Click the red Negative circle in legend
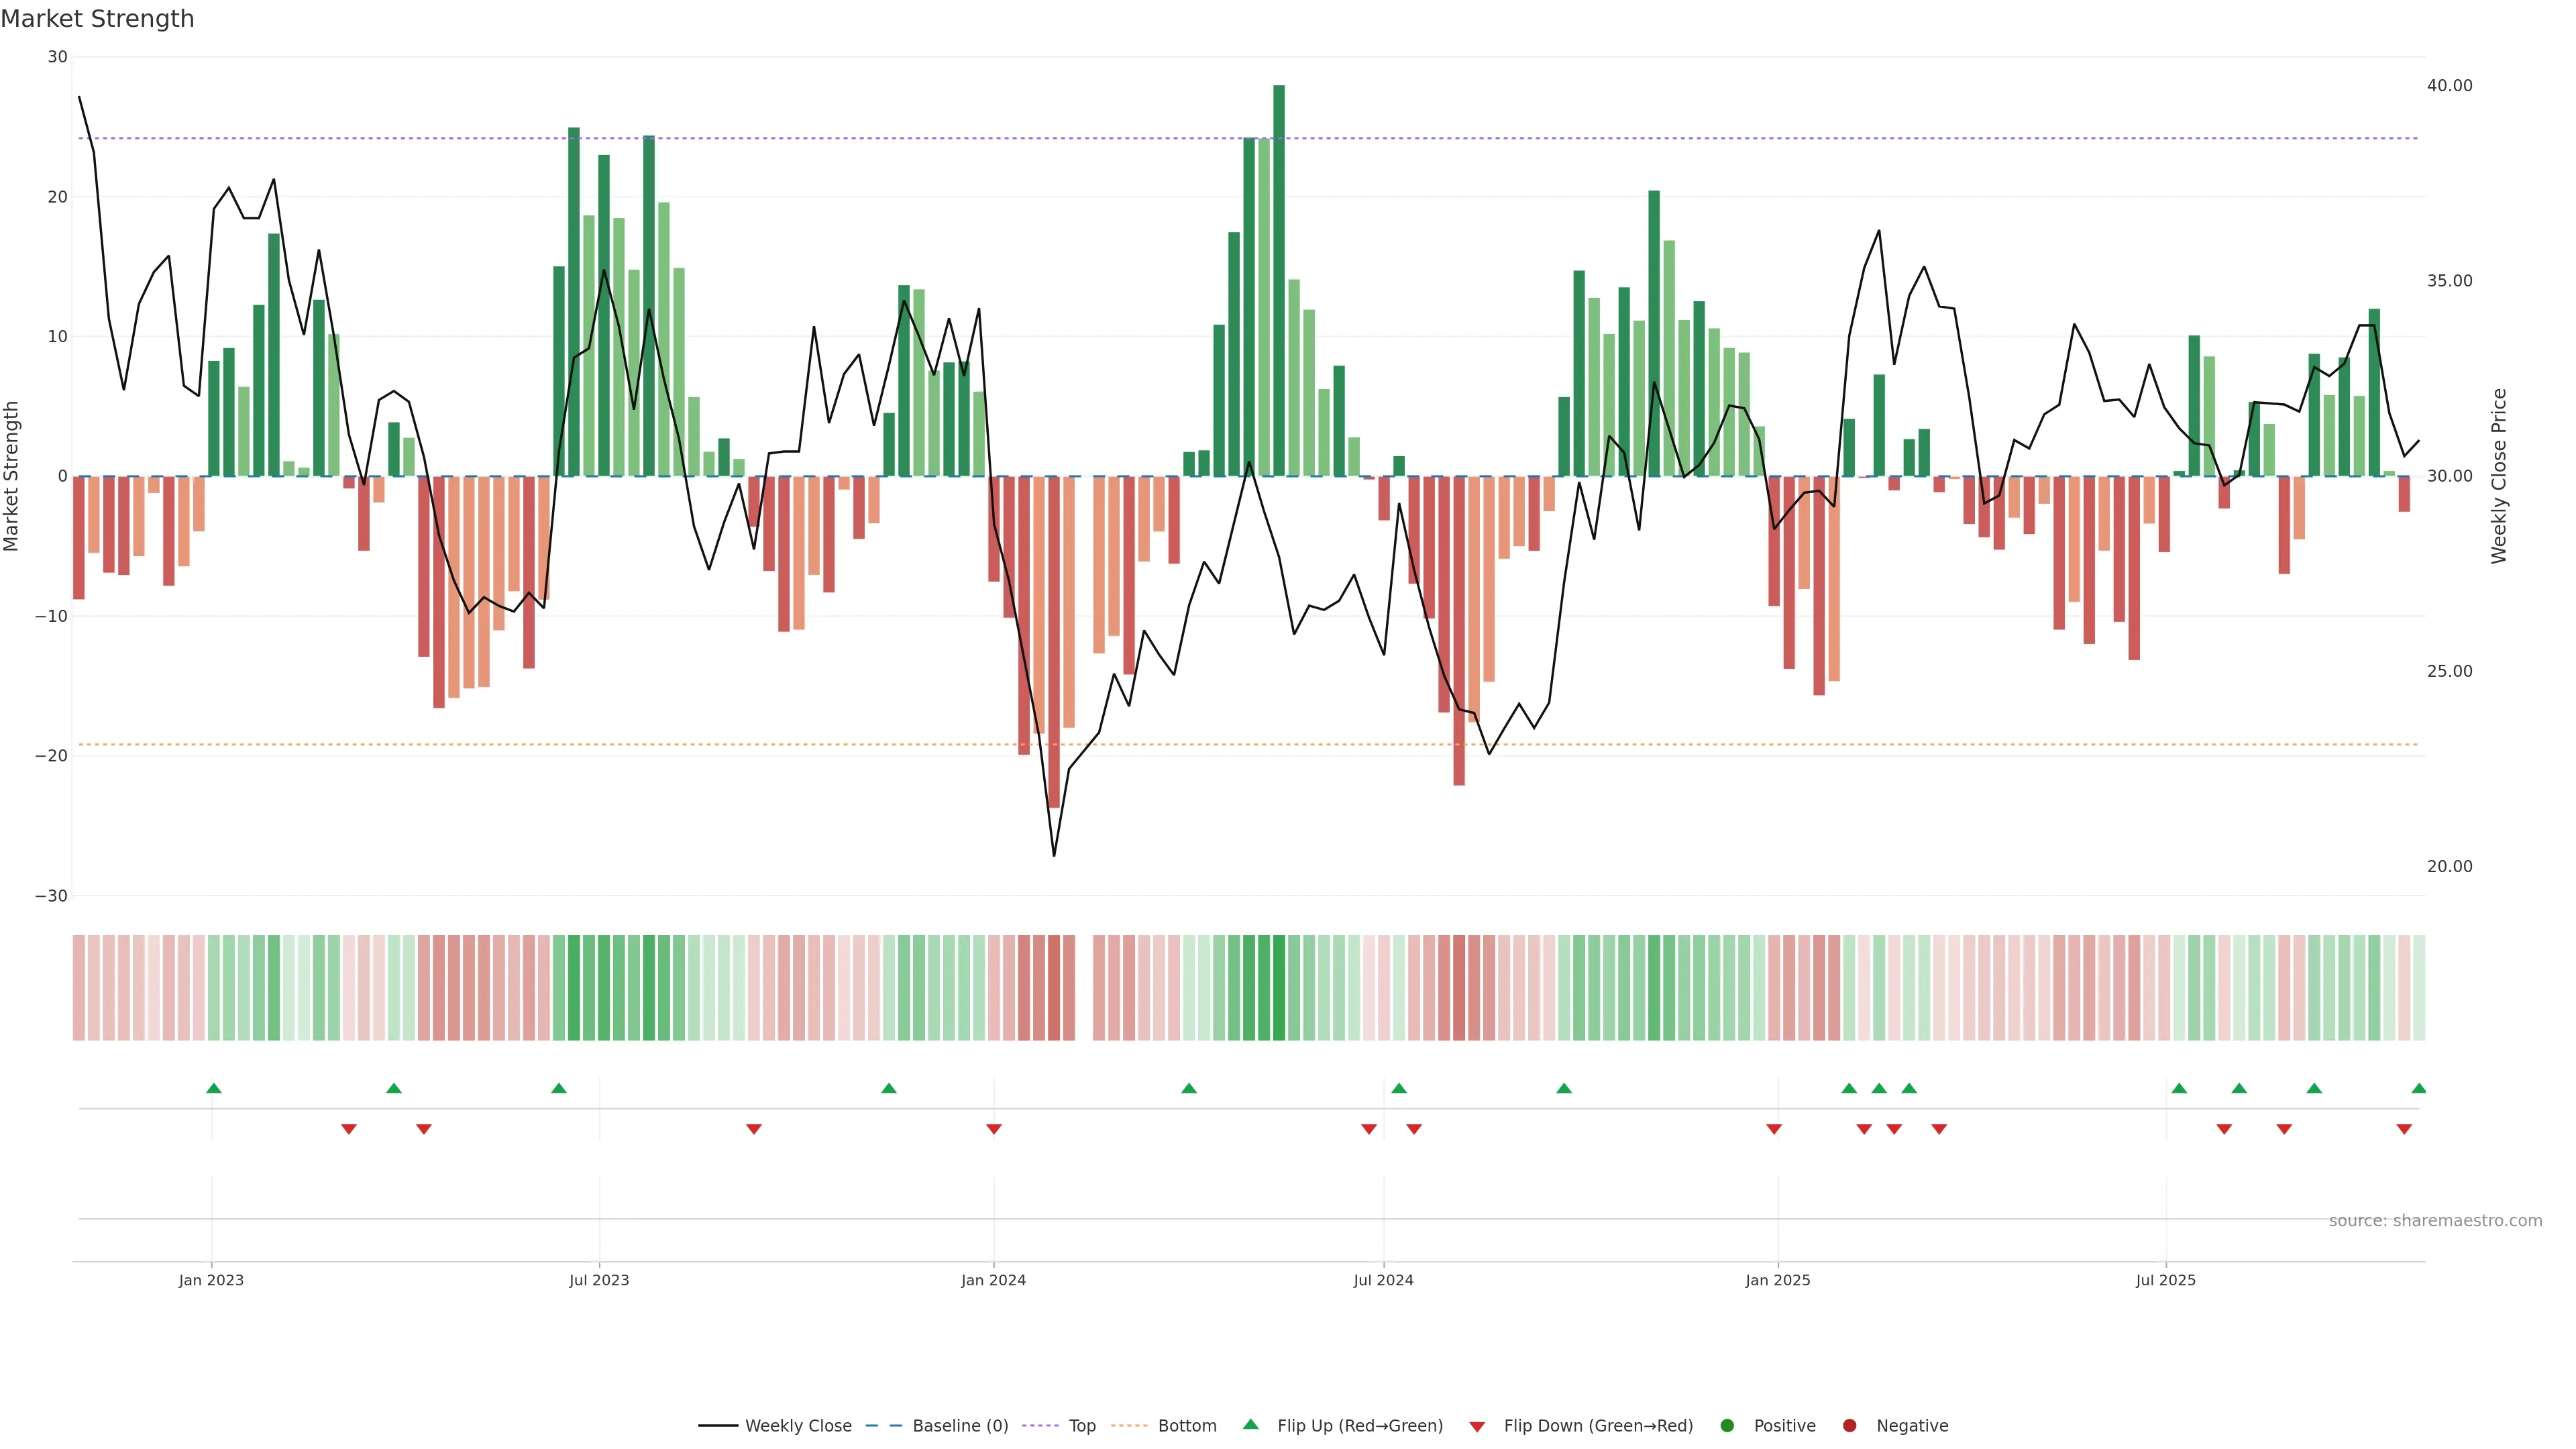2576x1449 pixels. click(x=1849, y=1426)
